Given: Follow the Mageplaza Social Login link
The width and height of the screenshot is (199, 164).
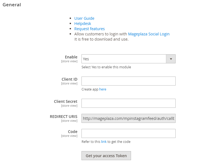Looking at the screenshot, I should pyautogui.click(x=149, y=34).
